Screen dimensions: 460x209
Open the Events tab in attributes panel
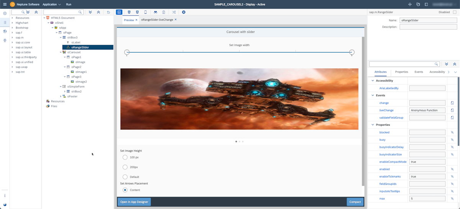click(419, 72)
